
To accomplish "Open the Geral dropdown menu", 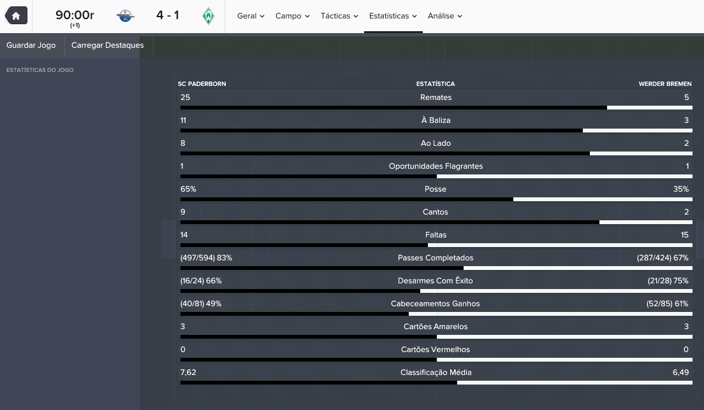I will (251, 16).
